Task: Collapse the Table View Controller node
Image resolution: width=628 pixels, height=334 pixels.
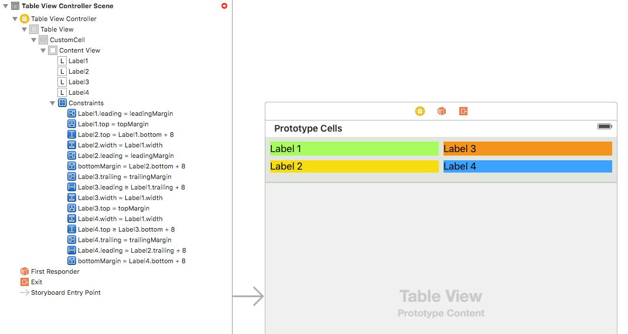Action: pos(15,19)
